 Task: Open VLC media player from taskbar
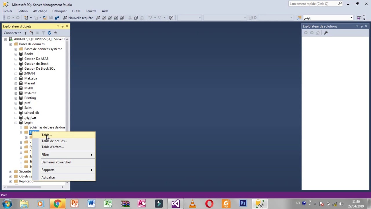coord(192,203)
